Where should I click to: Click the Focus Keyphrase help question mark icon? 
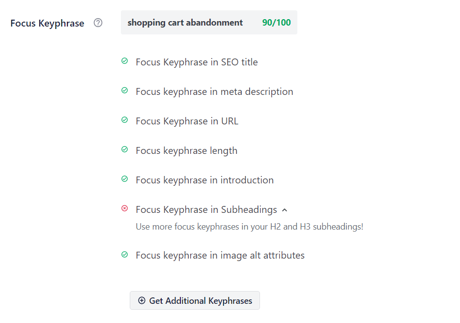(98, 23)
